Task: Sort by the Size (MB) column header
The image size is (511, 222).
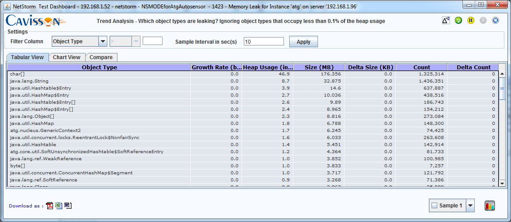Action: [319, 68]
